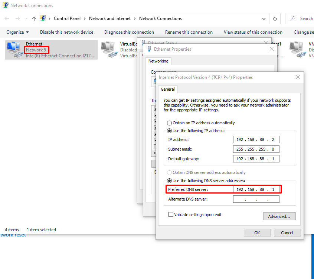Click the Preferred DNS server field
The width and height of the screenshot is (314, 279).
click(x=256, y=189)
